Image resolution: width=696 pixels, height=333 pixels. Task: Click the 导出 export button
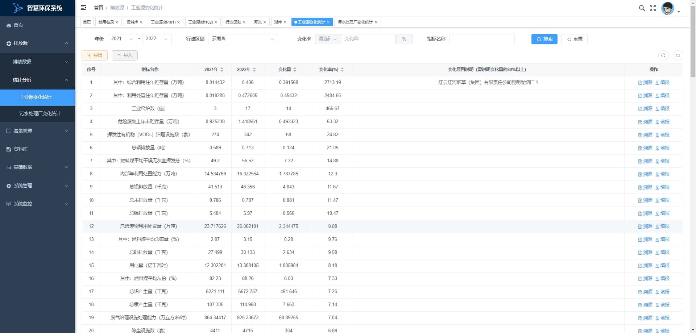tap(95, 55)
